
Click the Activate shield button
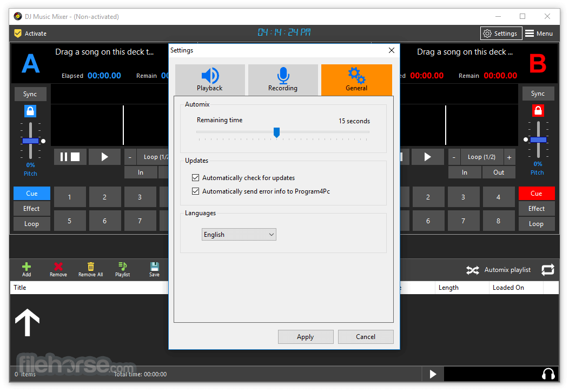[x=30, y=34]
